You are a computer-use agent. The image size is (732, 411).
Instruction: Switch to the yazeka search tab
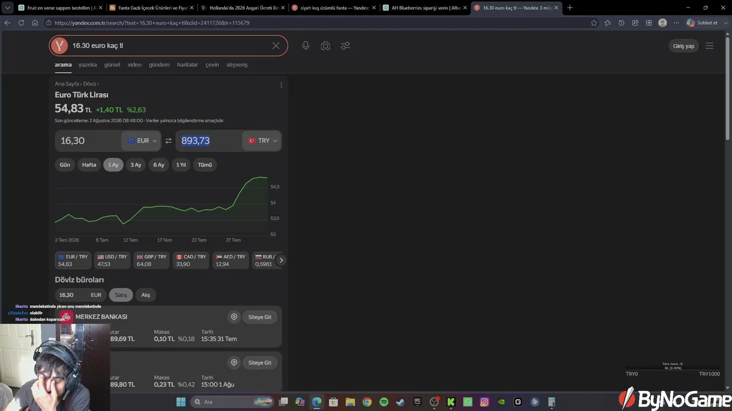point(87,65)
